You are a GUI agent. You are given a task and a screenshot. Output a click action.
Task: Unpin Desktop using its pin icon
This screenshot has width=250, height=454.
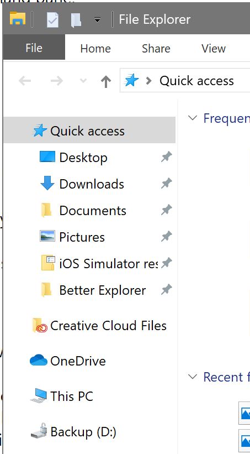pos(167,157)
